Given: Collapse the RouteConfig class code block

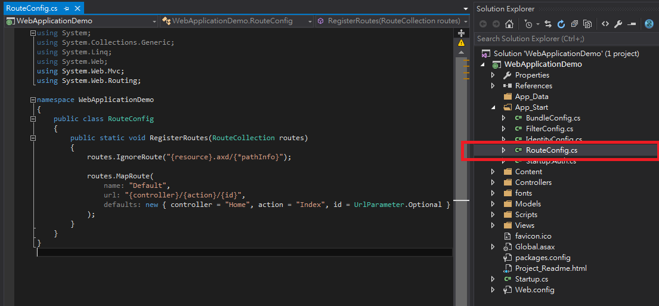Looking at the screenshot, I should (33, 119).
